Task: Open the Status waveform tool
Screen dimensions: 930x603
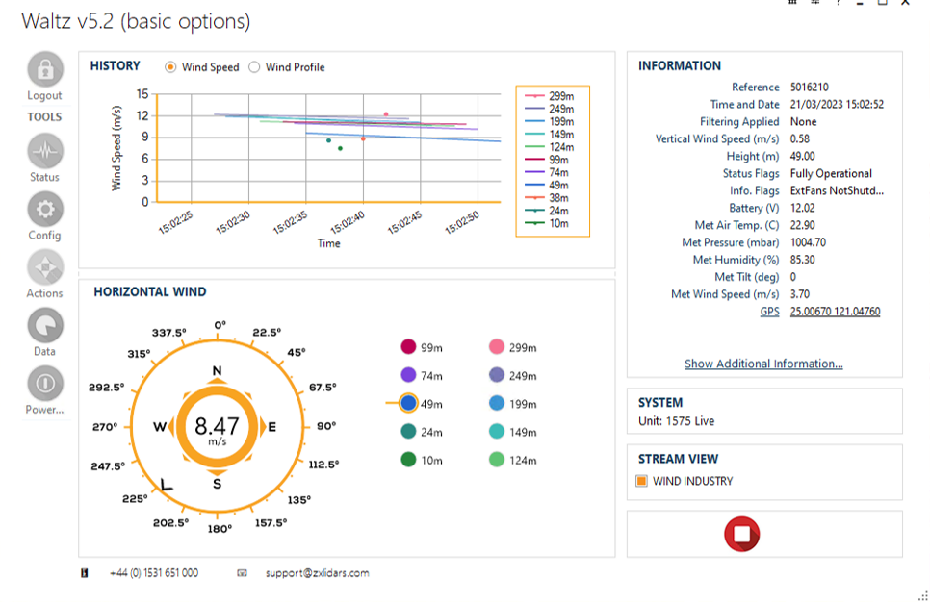Action: tap(44, 151)
